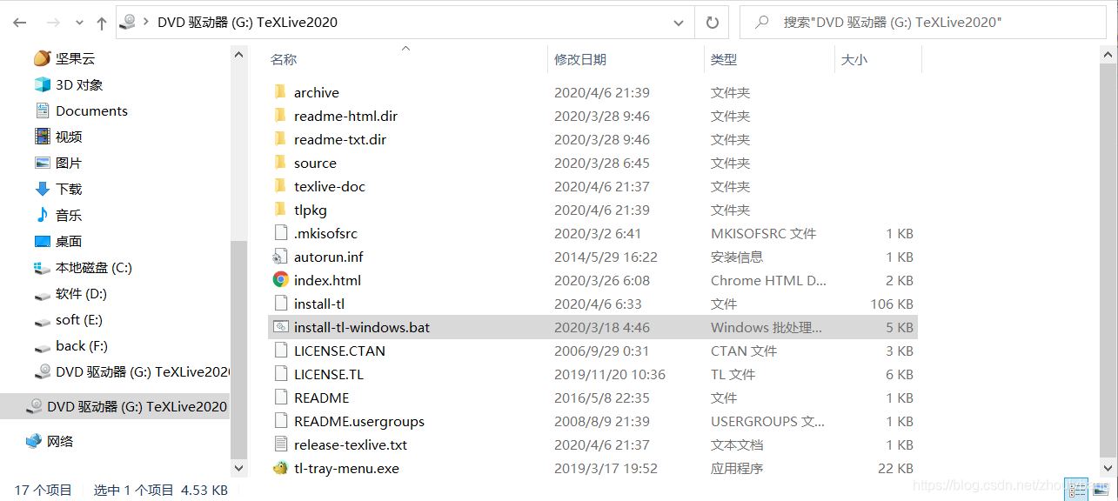The height and width of the screenshot is (501, 1118).
Task: Click the 106 KB size cell
Action: tap(892, 304)
